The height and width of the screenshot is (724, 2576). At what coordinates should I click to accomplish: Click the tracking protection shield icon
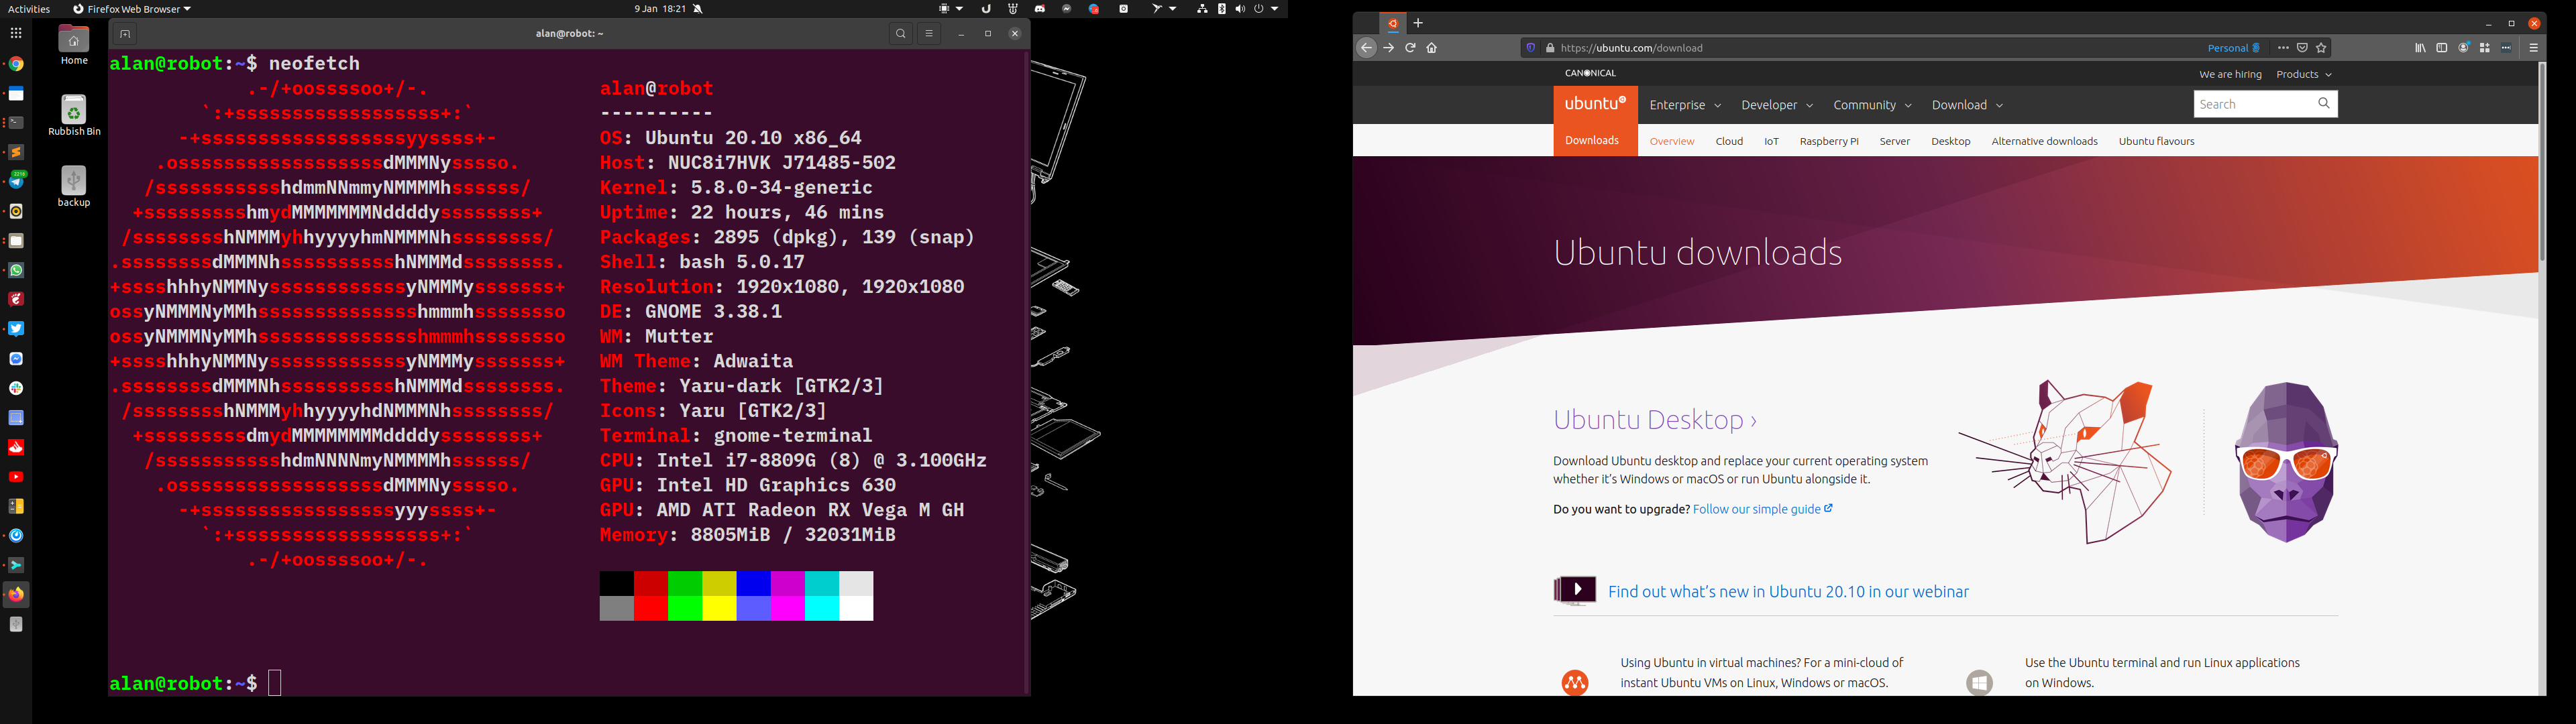point(1530,48)
